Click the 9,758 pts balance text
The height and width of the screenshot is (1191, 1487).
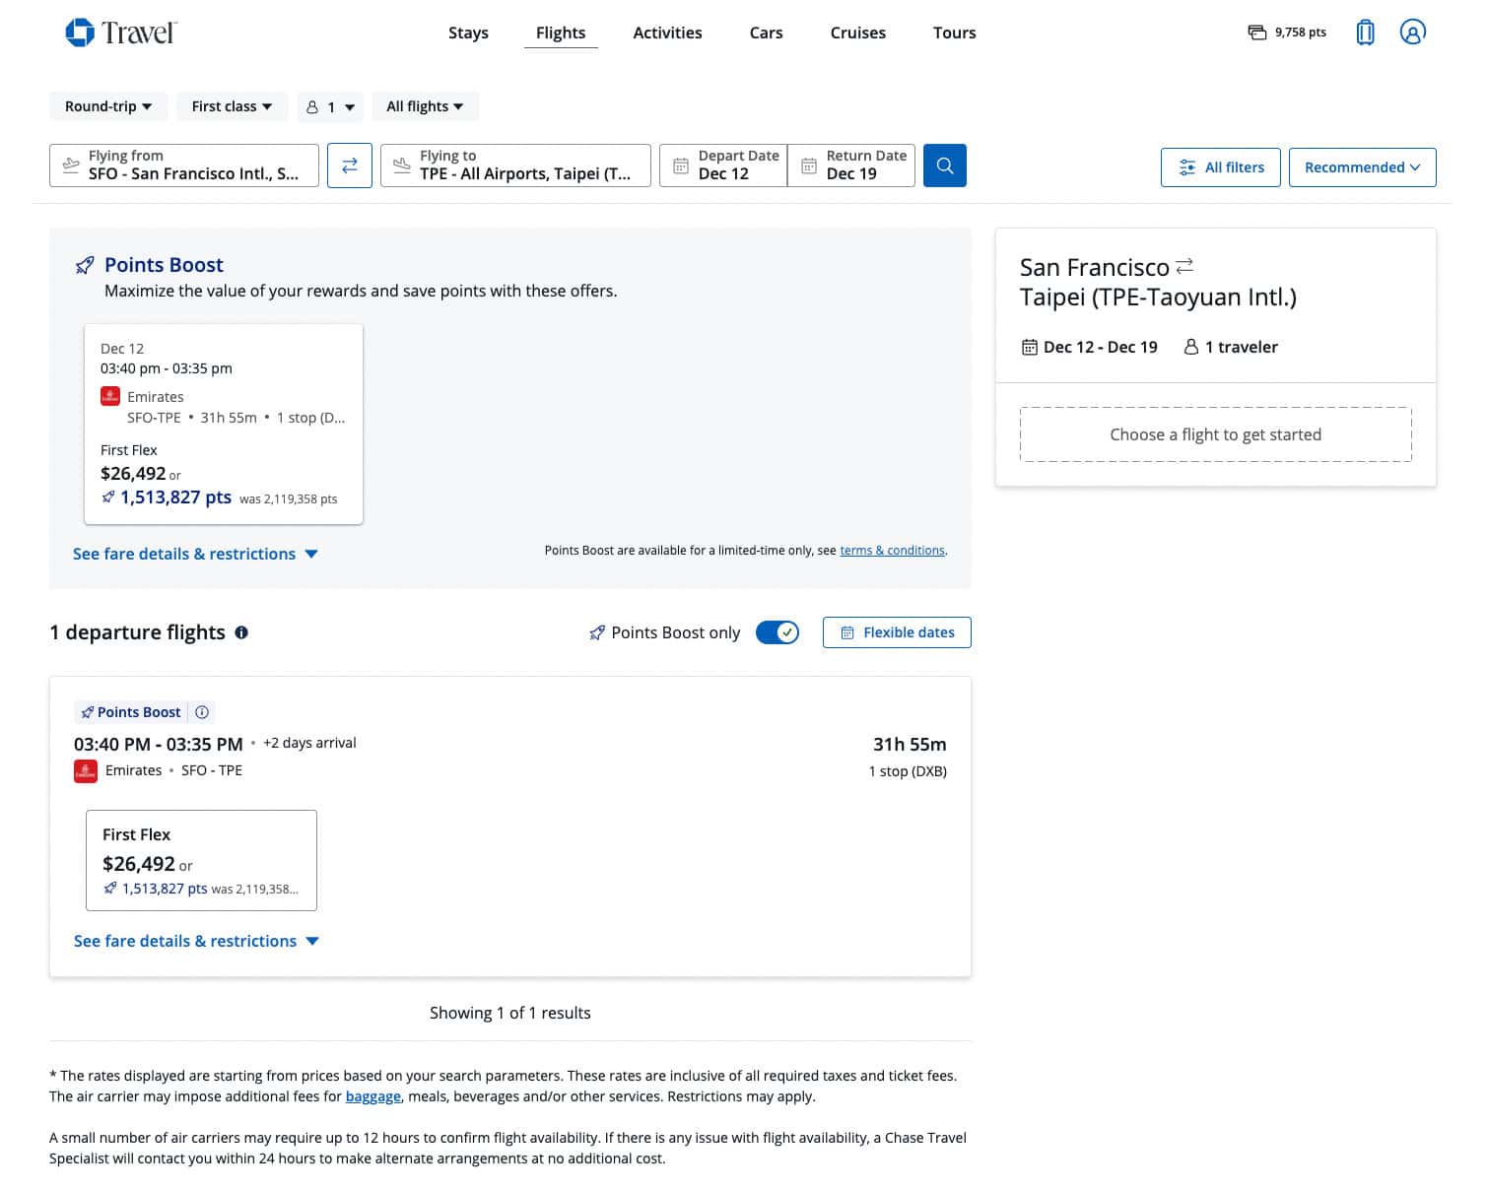pos(1301,33)
